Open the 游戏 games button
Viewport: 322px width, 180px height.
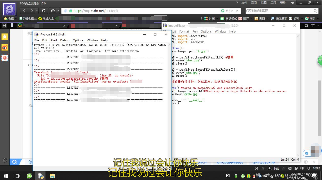(x=294, y=19)
